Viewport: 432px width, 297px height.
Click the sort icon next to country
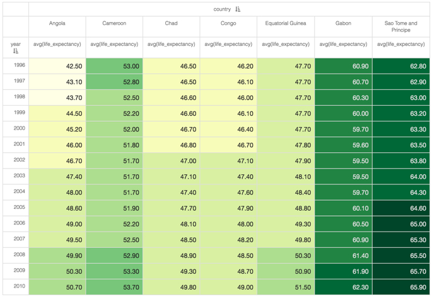[238, 9]
